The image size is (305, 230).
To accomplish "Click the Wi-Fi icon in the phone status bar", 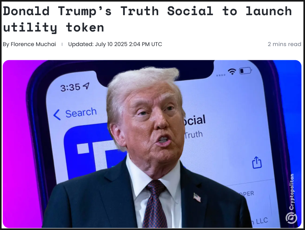I will (232, 72).
